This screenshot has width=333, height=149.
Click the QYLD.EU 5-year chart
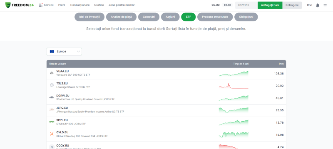pyautogui.click(x=234, y=135)
